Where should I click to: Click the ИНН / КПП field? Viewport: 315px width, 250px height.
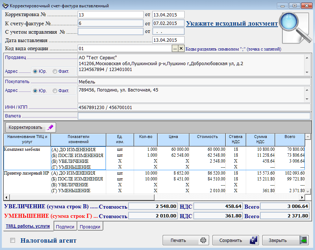pos(194,107)
